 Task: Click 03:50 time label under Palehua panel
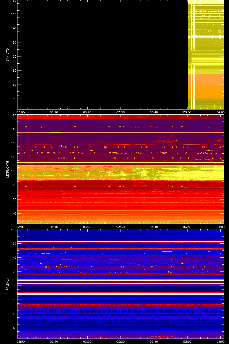click(187, 342)
